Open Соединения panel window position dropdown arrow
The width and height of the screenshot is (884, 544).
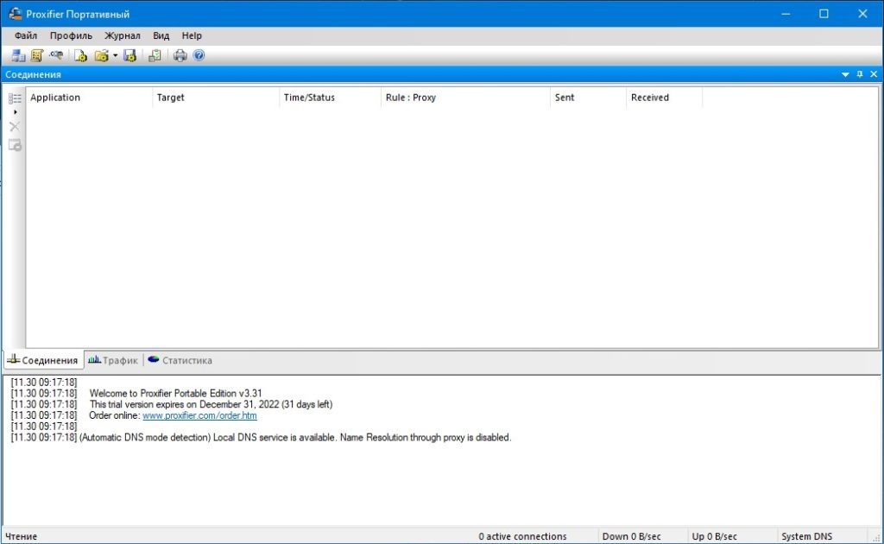point(845,75)
